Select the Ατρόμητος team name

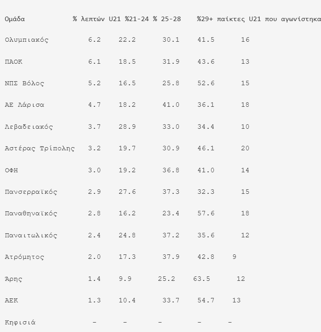[x=25, y=257]
